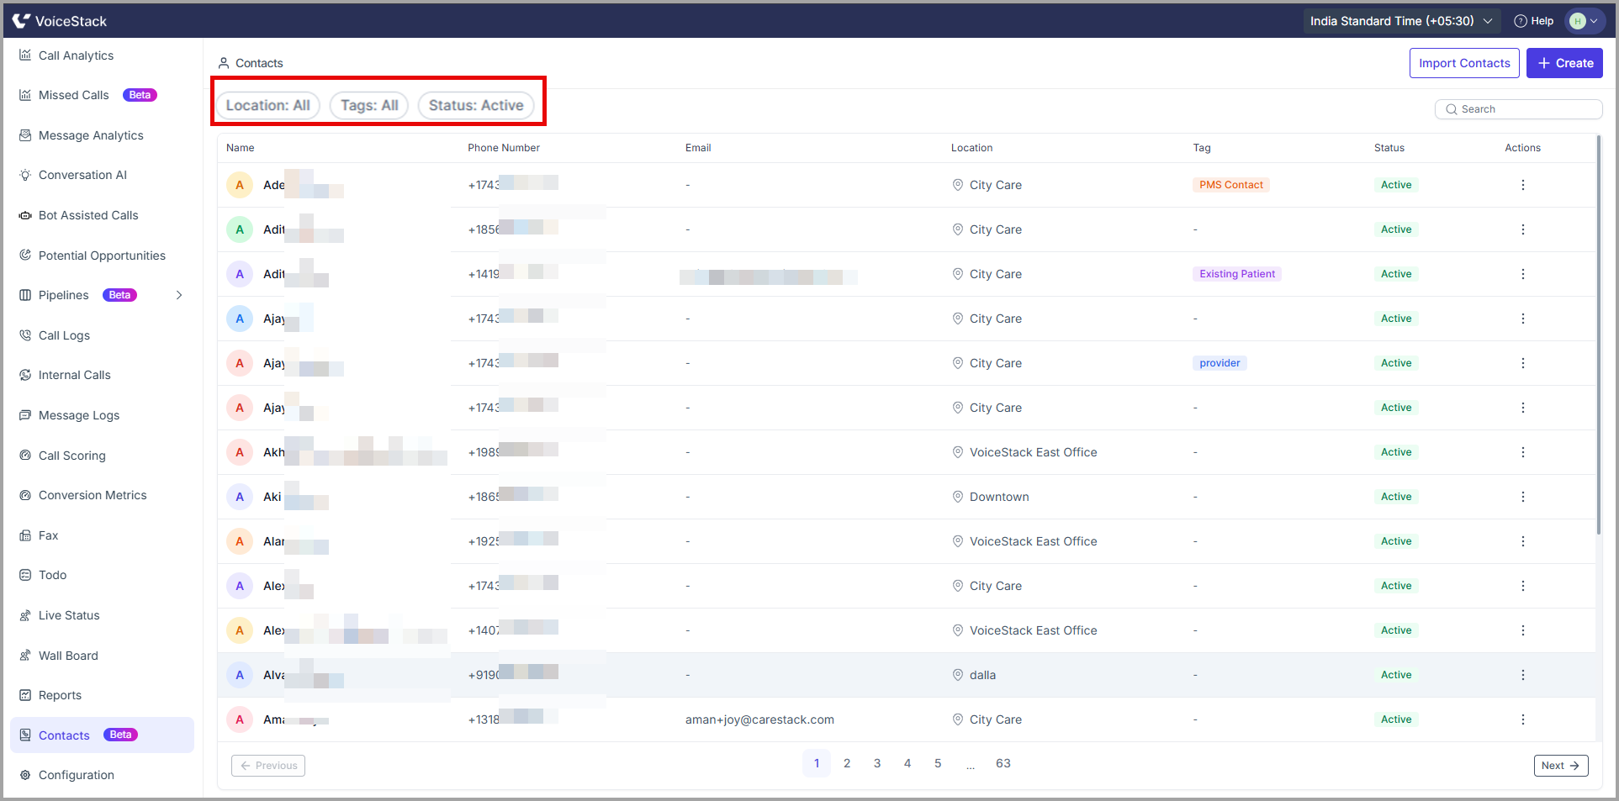This screenshot has width=1619, height=801.
Task: Select Conversation AI in sidebar
Action: [x=82, y=175]
